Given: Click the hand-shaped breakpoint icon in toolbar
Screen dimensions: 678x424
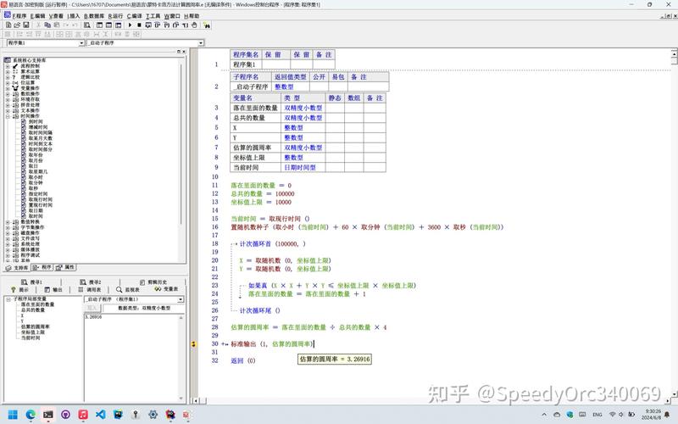Looking at the screenshot, I should pos(194,25).
